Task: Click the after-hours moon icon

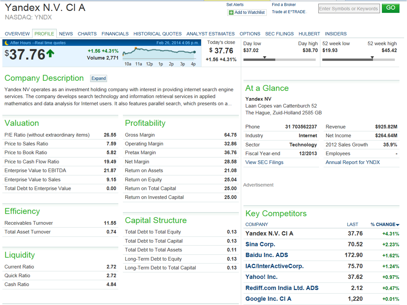Action: [x=6, y=43]
